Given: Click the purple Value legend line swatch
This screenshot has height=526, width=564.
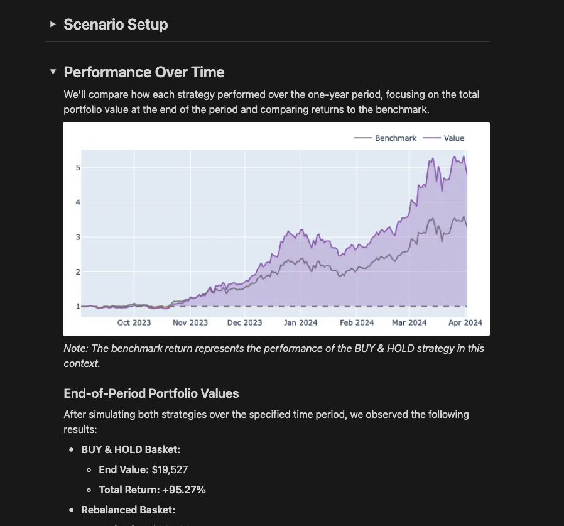Looking at the screenshot, I should (431, 138).
